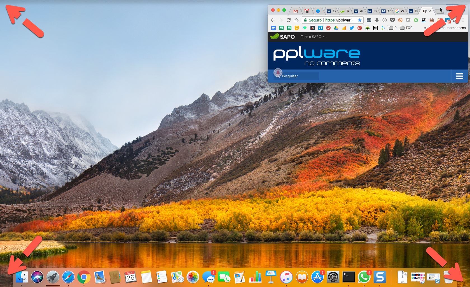The width and height of the screenshot is (470, 287).
Task: Click the Google Chrome Dock icon
Action: [84, 277]
